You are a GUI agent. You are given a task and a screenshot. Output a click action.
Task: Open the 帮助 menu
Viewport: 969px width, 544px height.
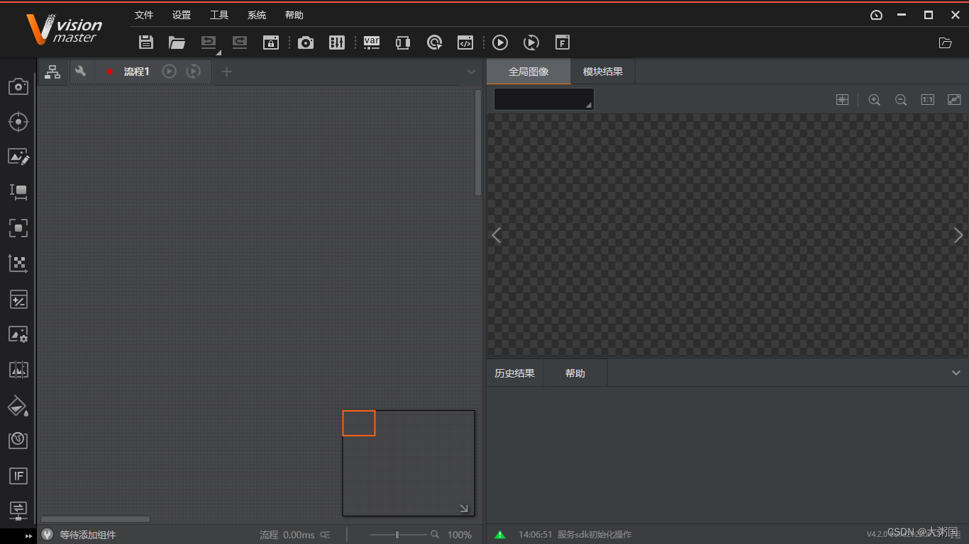pos(294,15)
